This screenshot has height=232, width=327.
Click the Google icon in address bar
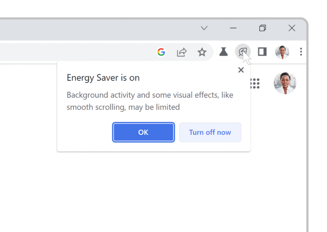[x=162, y=52]
